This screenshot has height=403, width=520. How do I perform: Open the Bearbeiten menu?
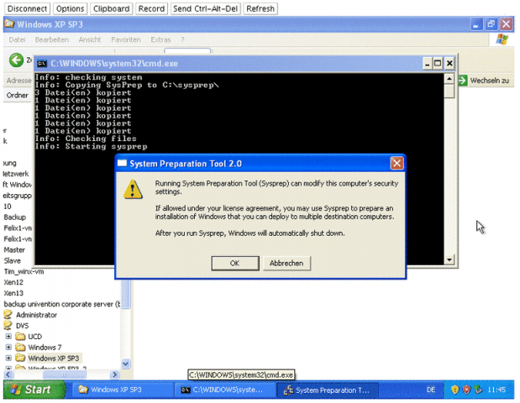52,39
